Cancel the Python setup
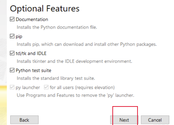This screenshot has width=174, height=125. pyautogui.click(x=155, y=120)
